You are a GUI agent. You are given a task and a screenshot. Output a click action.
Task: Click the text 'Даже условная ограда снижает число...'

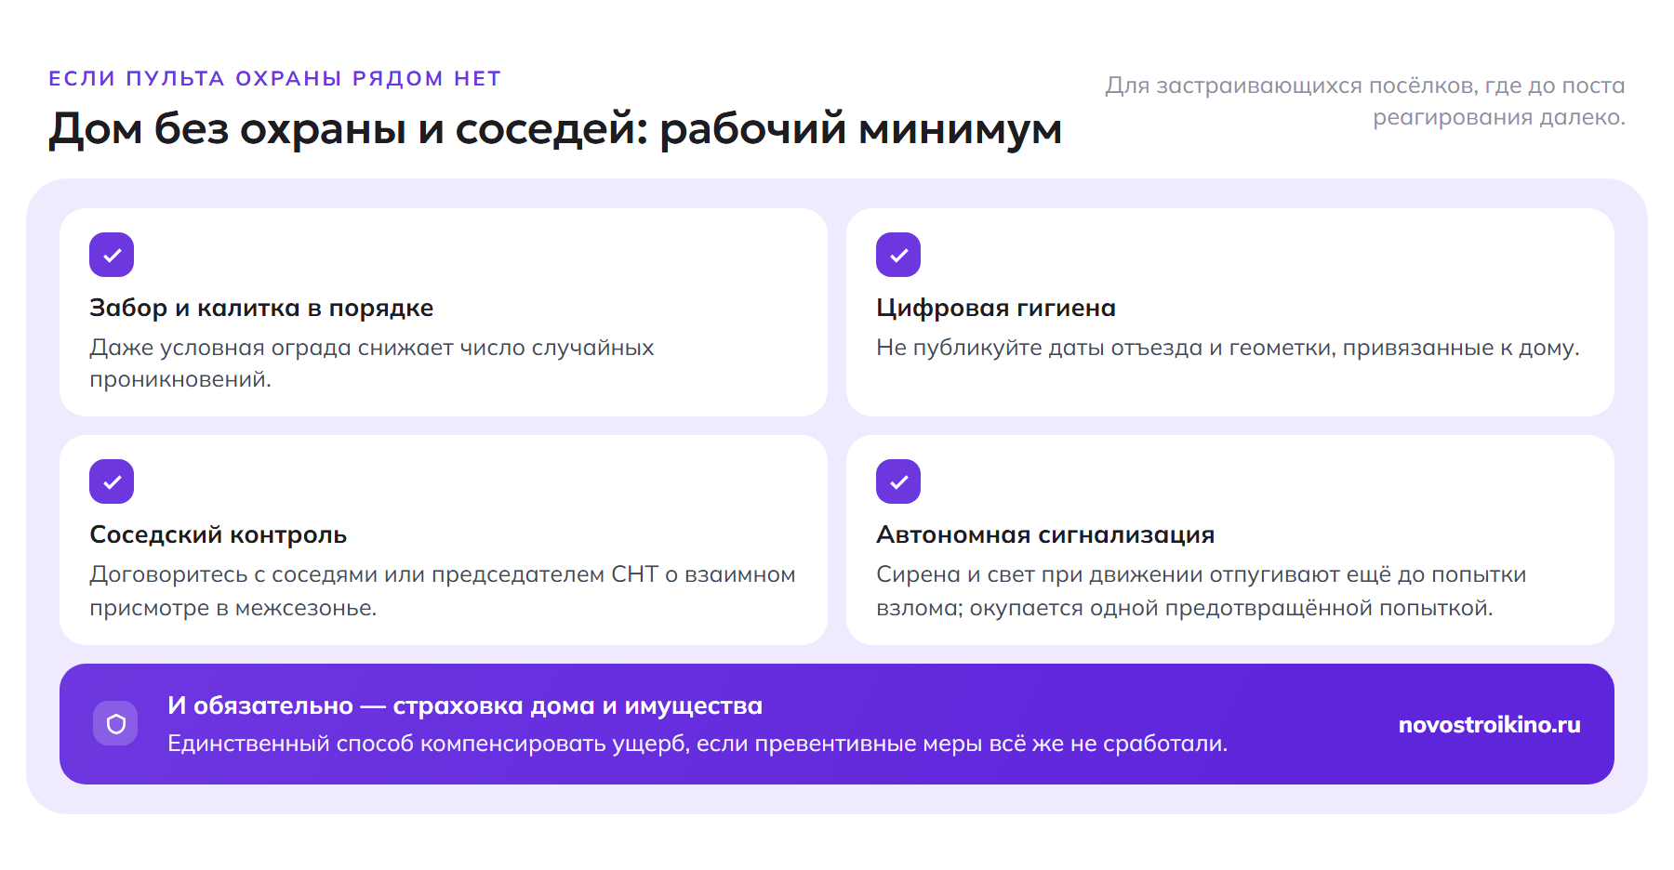372,363
